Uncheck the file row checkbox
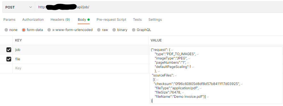Image resolution: width=283 pixels, height=106 pixels. click(9, 59)
